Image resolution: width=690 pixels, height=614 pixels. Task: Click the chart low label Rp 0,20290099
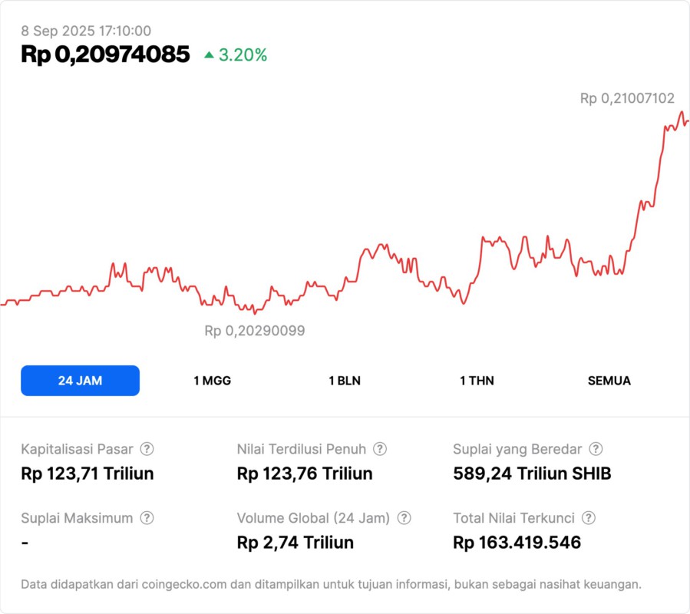pos(255,331)
